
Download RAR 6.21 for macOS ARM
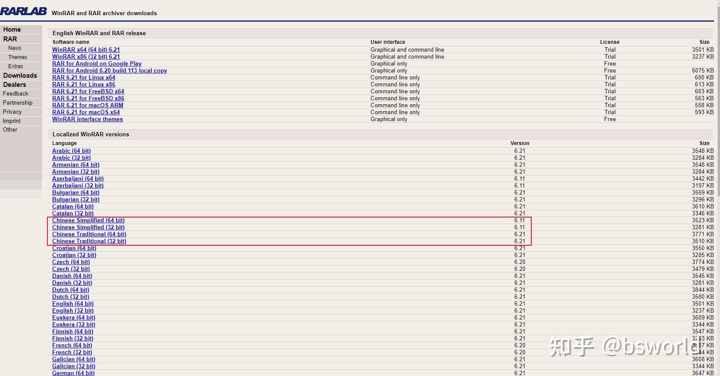point(88,106)
